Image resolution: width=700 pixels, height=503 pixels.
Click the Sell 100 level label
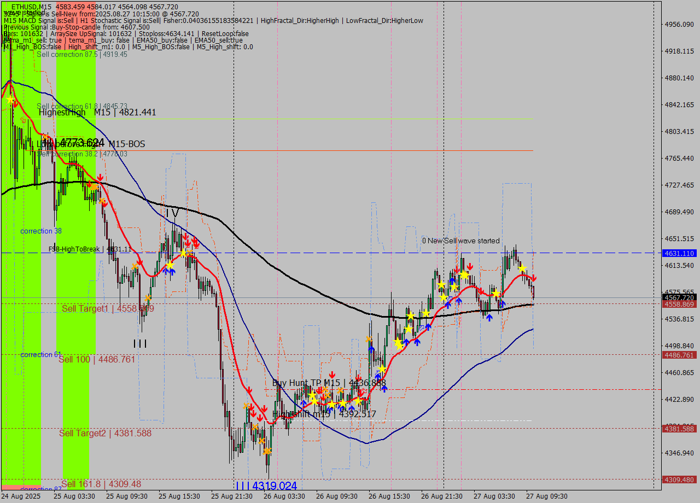pyautogui.click(x=97, y=359)
